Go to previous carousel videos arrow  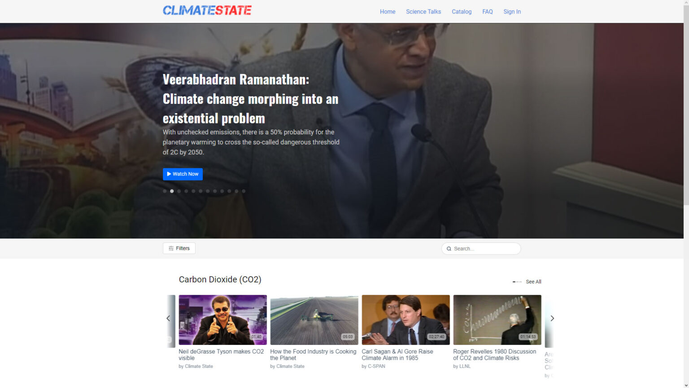click(x=168, y=318)
